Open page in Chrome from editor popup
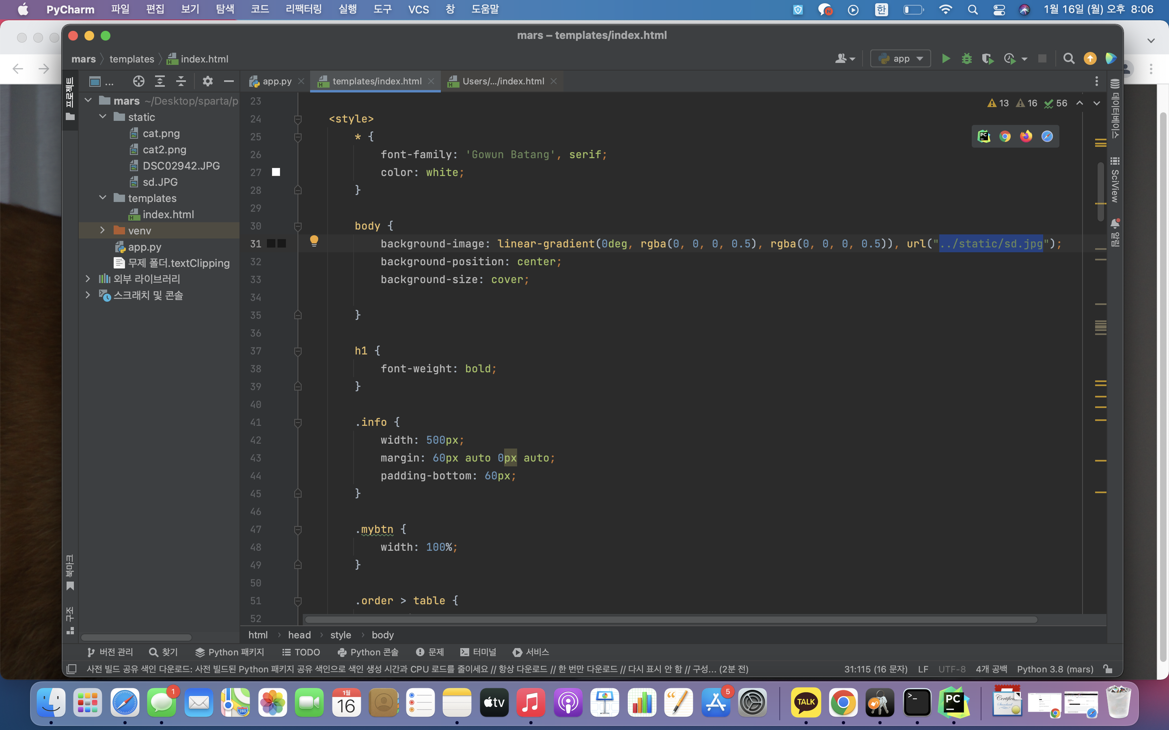 pos(1005,137)
